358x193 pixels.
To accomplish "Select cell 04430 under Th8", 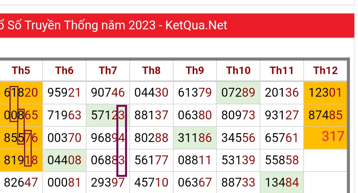I will [151, 93].
